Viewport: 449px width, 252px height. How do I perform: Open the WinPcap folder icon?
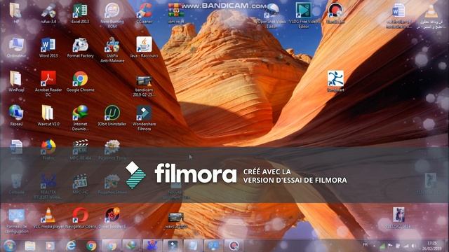click(x=16, y=81)
